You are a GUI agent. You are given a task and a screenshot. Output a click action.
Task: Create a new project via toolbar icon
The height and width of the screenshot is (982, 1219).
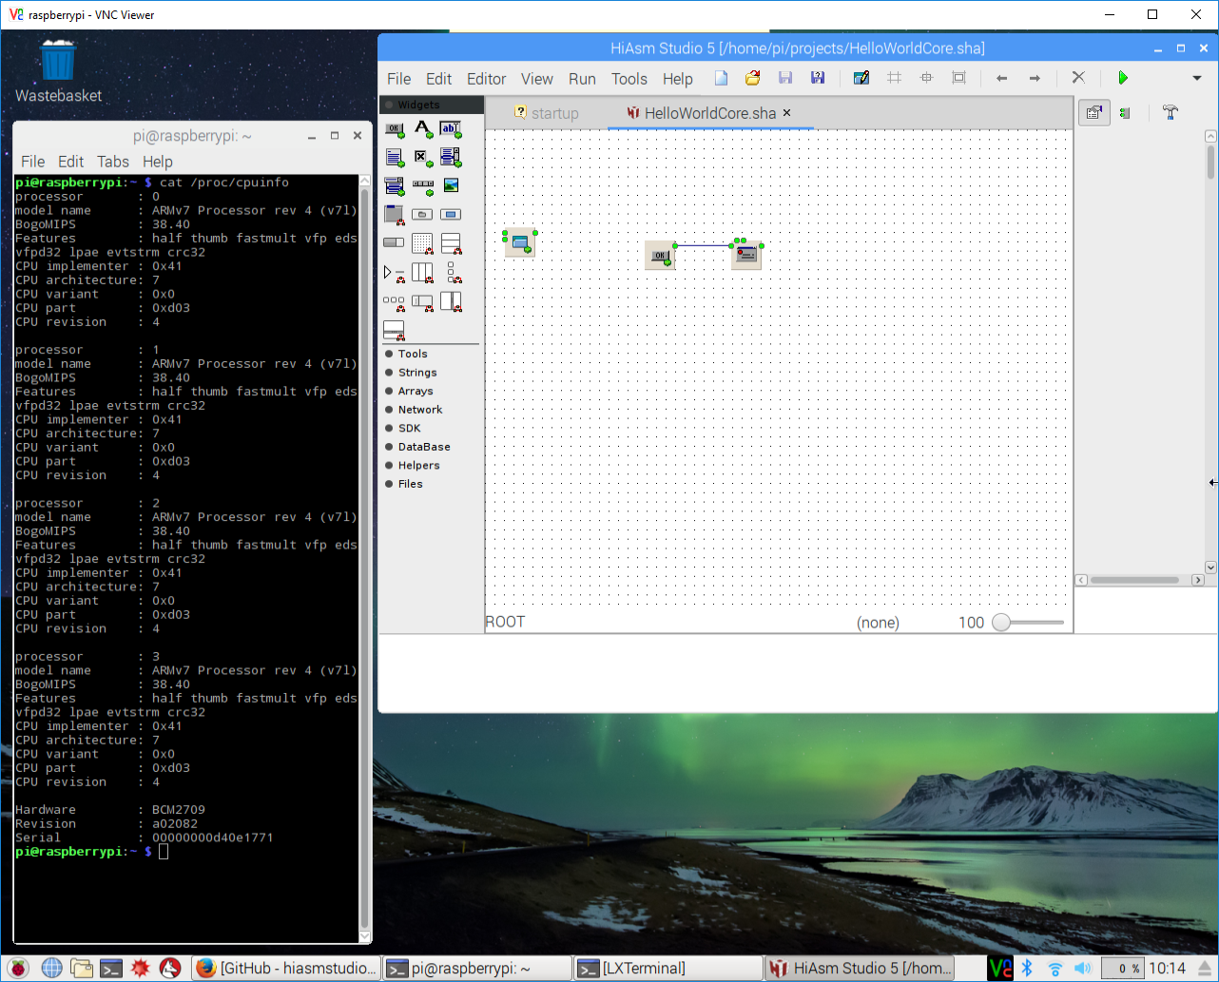pyautogui.click(x=722, y=78)
